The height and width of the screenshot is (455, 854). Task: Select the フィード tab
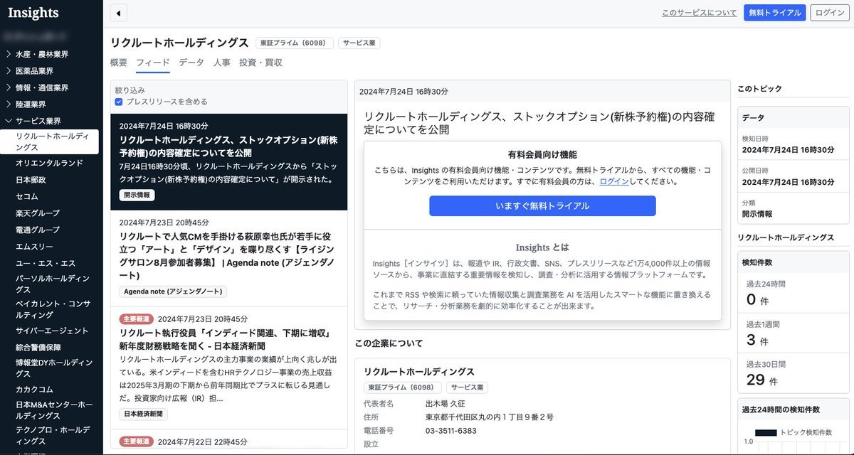click(x=153, y=63)
